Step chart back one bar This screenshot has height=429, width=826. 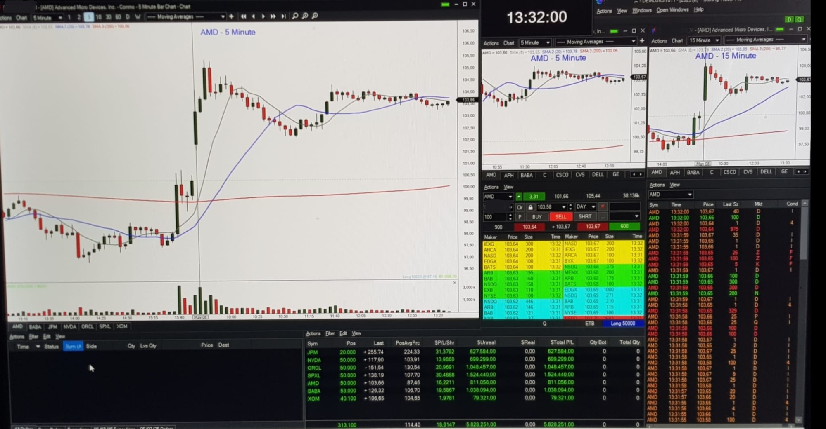pos(253,16)
